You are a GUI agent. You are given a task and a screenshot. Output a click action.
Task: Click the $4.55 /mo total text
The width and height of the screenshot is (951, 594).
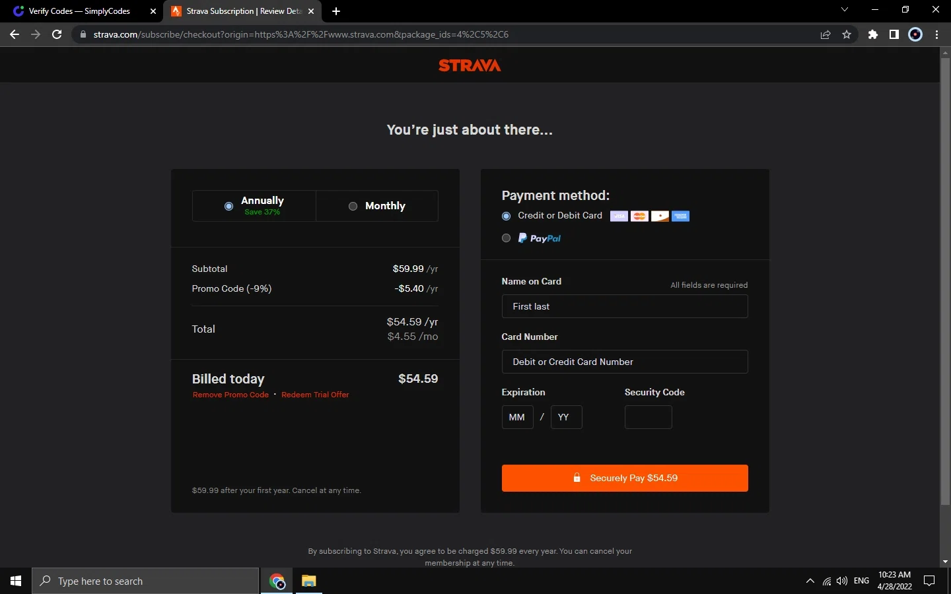[413, 337]
